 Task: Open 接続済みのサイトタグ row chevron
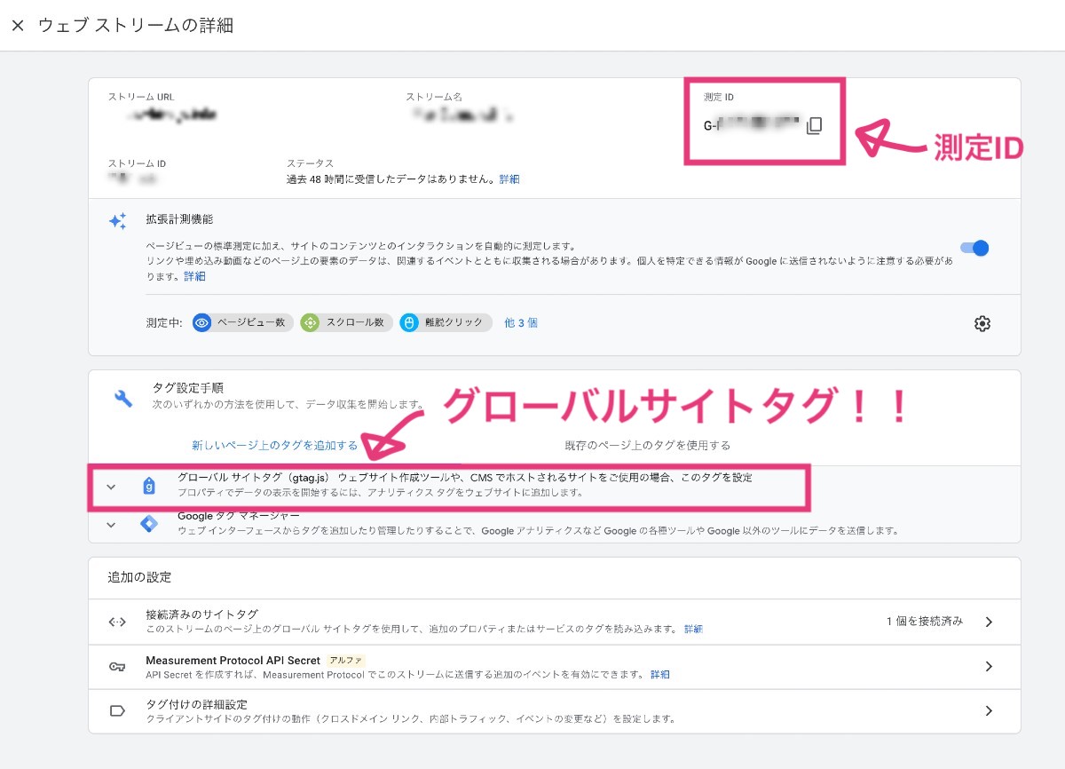(x=989, y=622)
